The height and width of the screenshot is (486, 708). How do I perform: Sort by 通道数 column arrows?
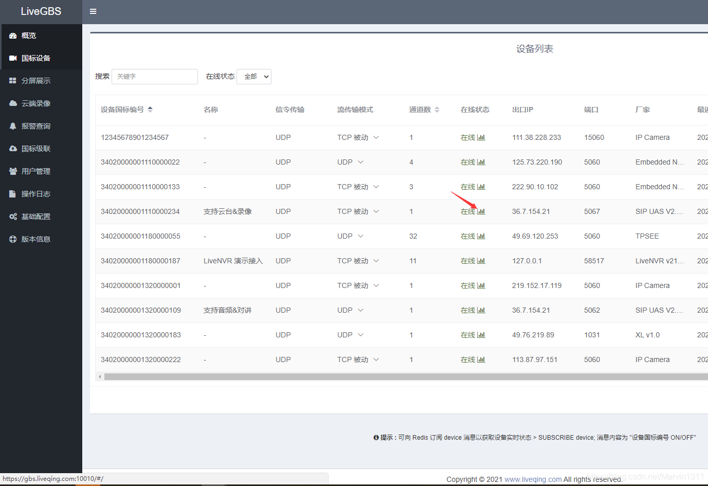[x=437, y=110]
